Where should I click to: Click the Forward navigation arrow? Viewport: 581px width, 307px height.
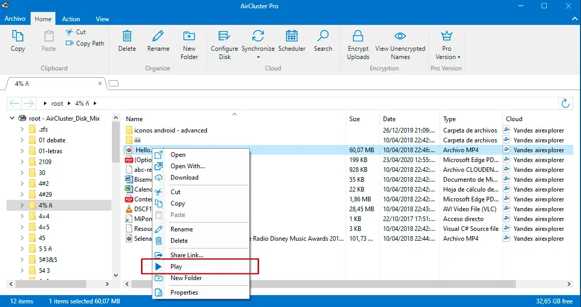pos(29,104)
